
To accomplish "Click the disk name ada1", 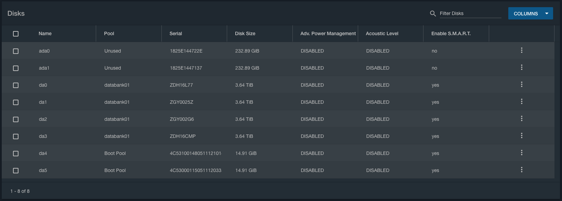I will coord(44,68).
